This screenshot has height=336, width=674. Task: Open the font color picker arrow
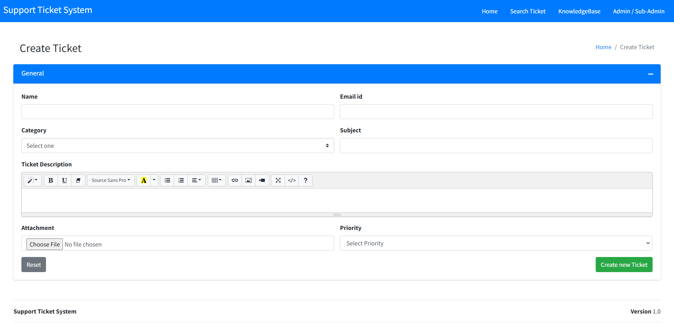(154, 180)
